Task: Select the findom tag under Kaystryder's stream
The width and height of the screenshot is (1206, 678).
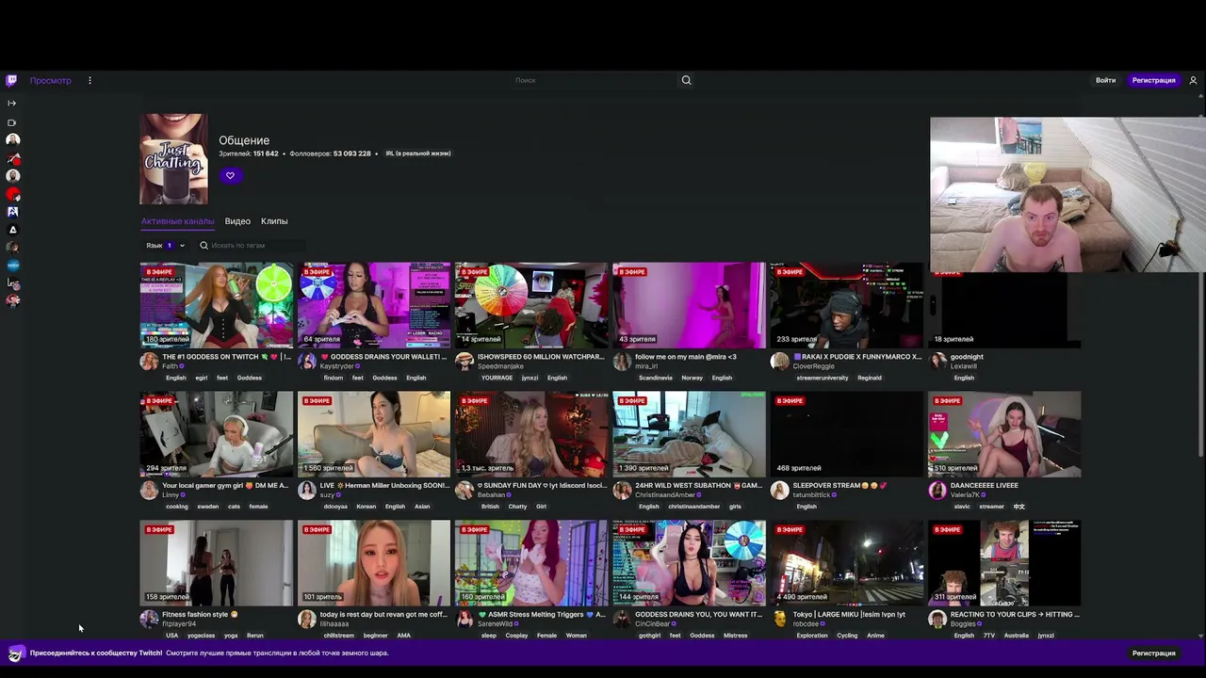Action: [334, 378]
